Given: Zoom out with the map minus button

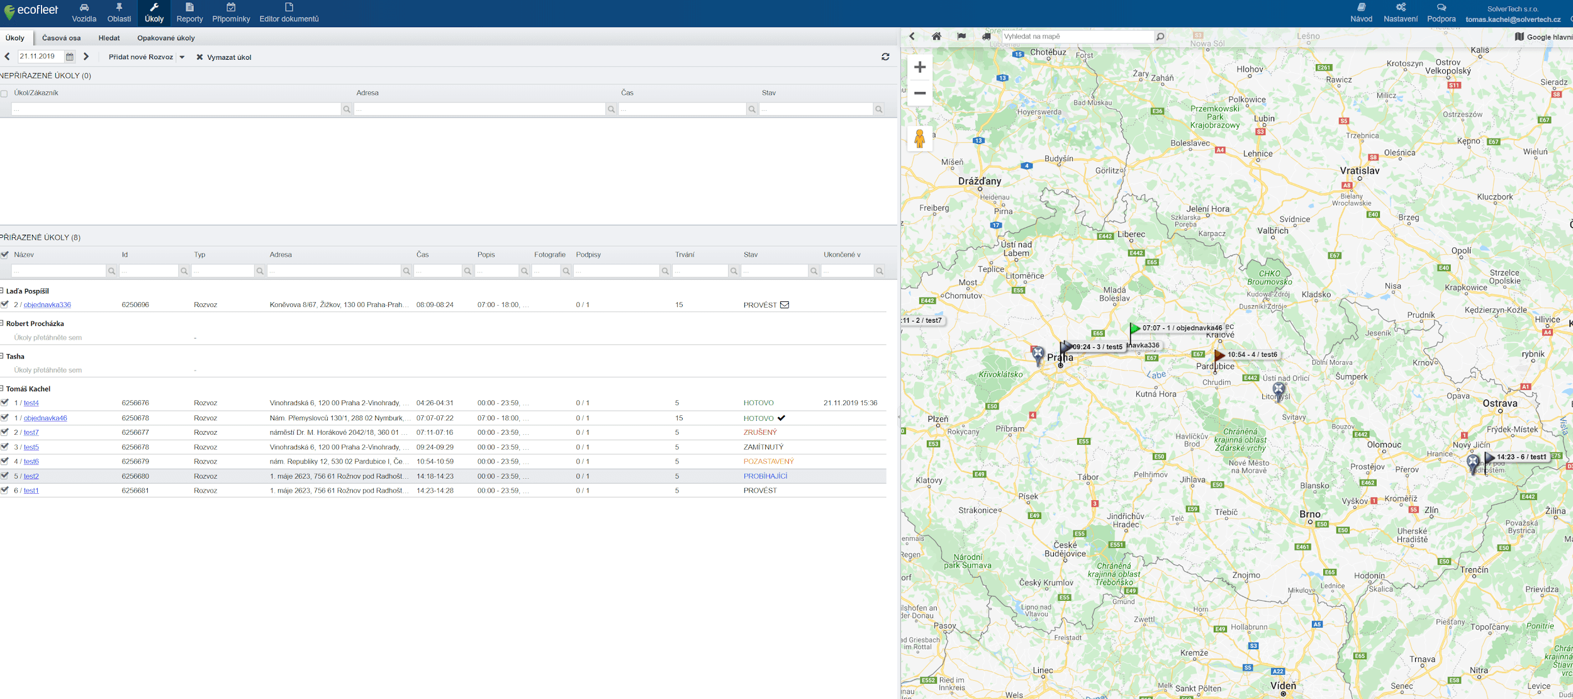Looking at the screenshot, I should coord(919,93).
